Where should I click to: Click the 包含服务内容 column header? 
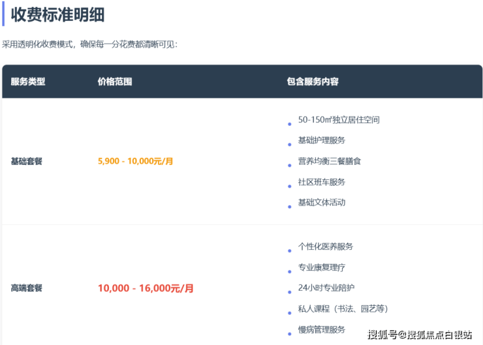coord(313,82)
